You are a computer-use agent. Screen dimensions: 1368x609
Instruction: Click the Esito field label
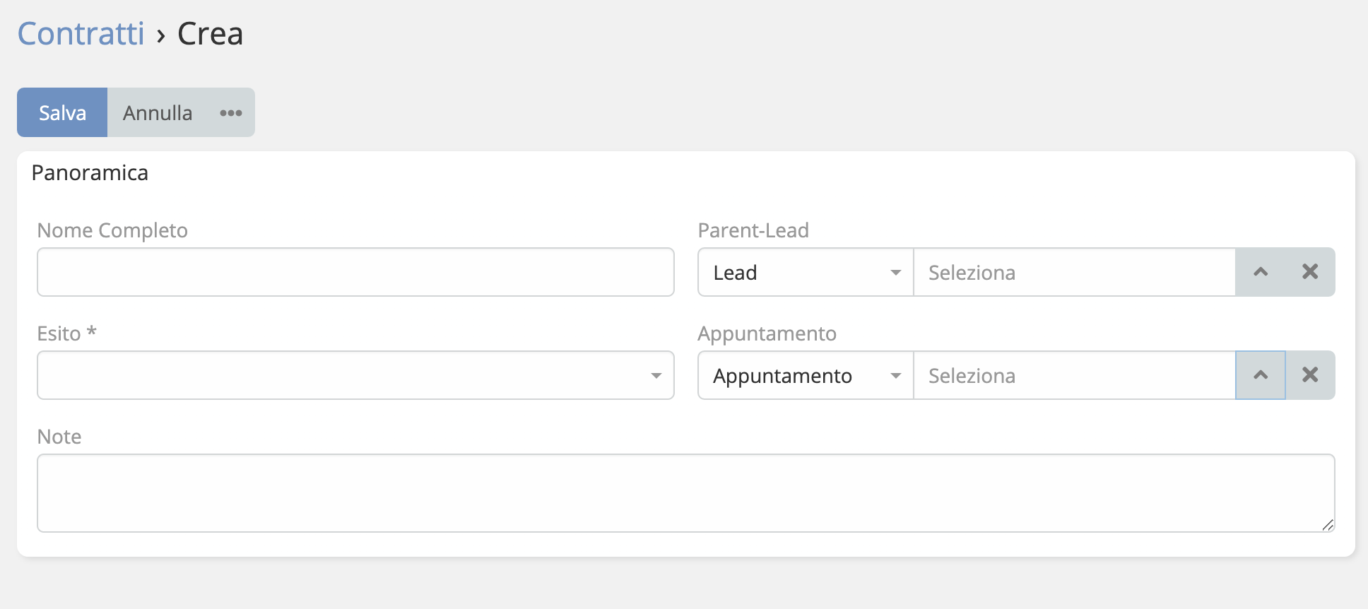59,333
